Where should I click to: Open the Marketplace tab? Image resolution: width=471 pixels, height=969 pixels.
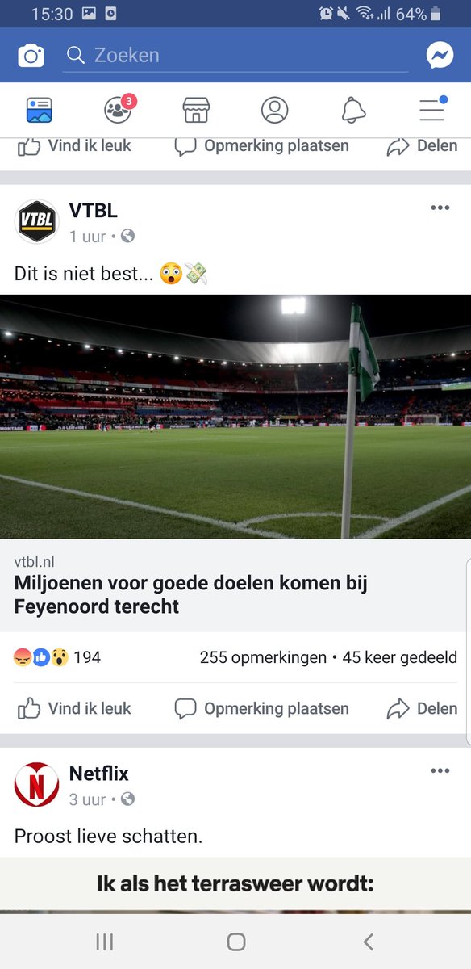point(196,110)
